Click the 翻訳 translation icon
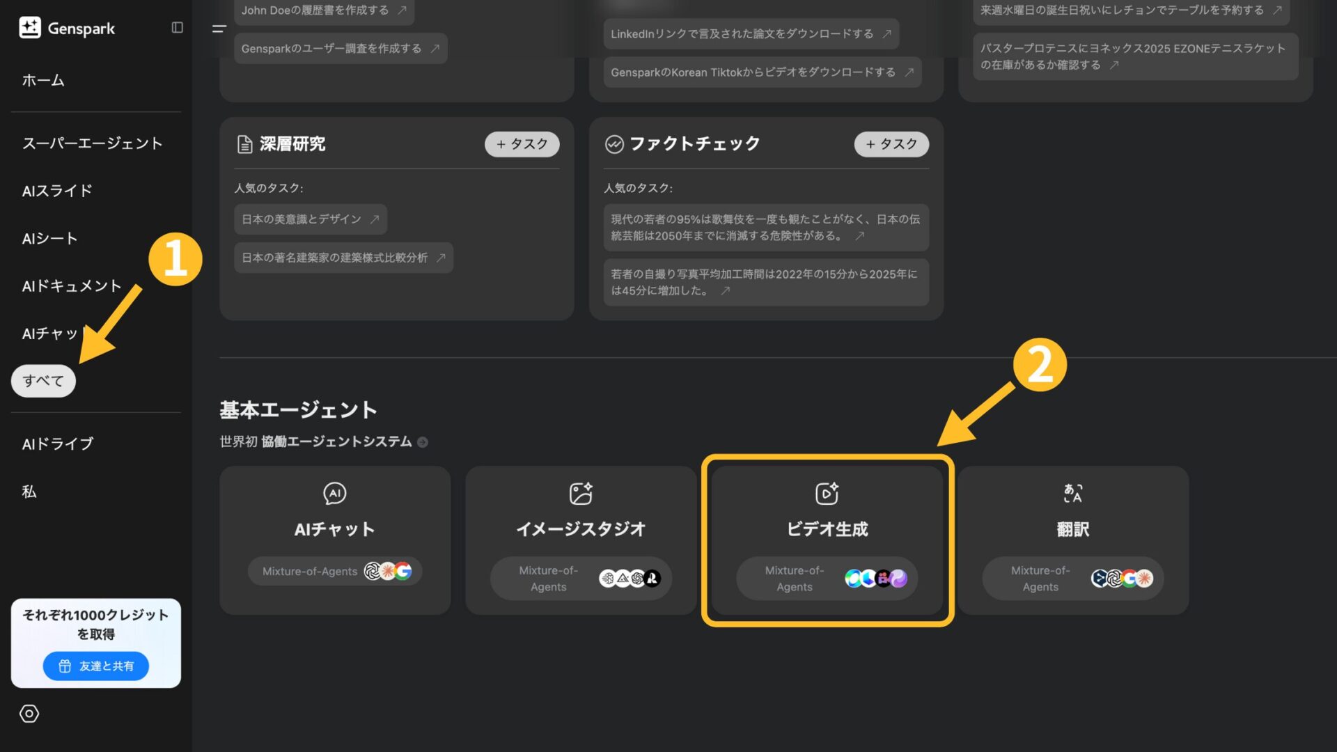The height and width of the screenshot is (752, 1337). [x=1074, y=493]
